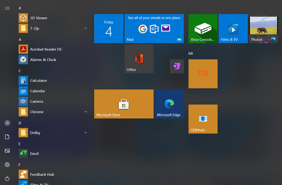Jump via letter A header
This screenshot has height=185, width=282.
click(x=20, y=40)
